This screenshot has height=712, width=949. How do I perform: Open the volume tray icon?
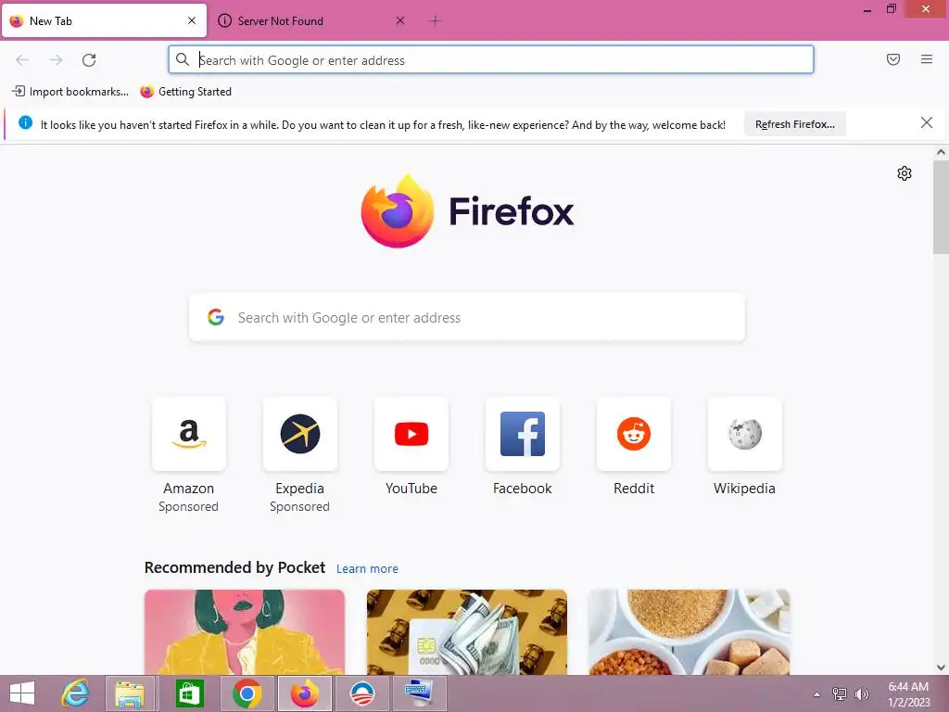[x=862, y=693]
